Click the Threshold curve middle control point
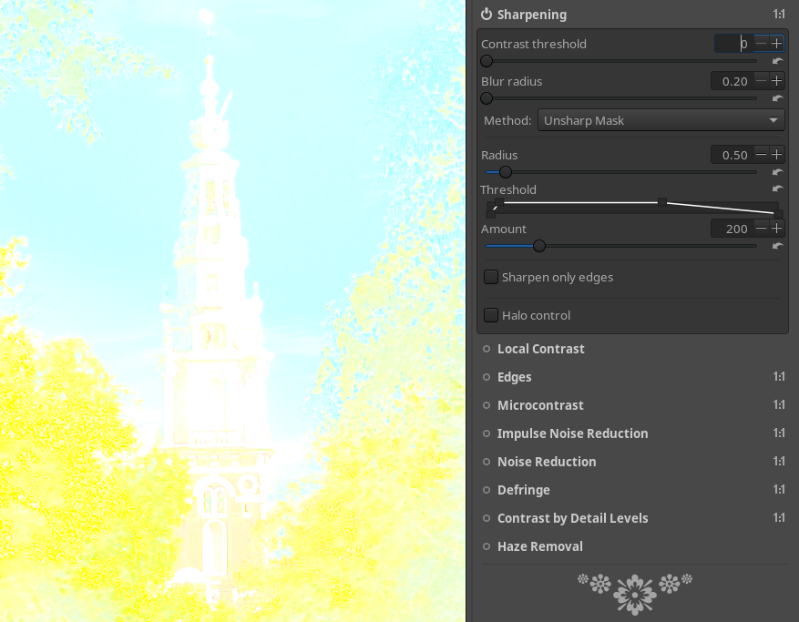Viewport: 799px width, 622px height. click(662, 203)
